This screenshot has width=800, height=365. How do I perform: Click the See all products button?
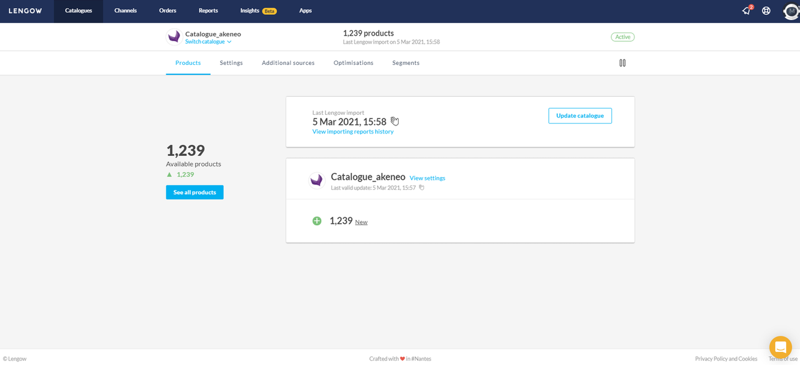(x=194, y=192)
